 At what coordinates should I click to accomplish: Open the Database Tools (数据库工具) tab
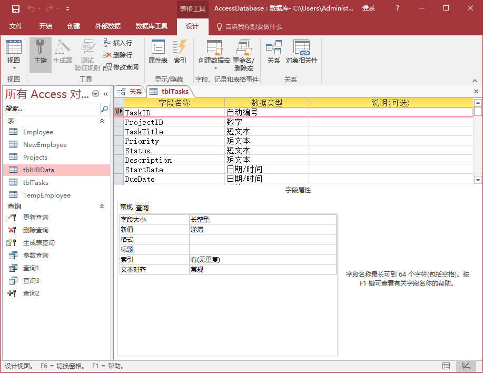tap(152, 26)
